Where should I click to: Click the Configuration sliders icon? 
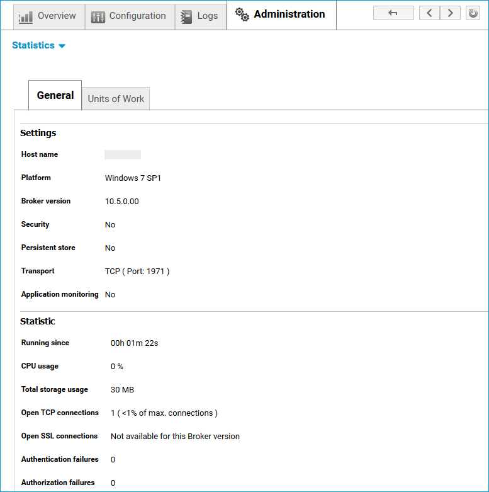pos(98,17)
